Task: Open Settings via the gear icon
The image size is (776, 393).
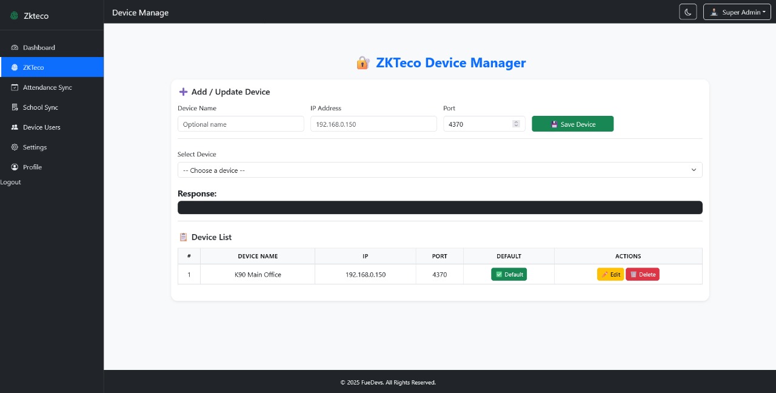Action: pos(15,147)
